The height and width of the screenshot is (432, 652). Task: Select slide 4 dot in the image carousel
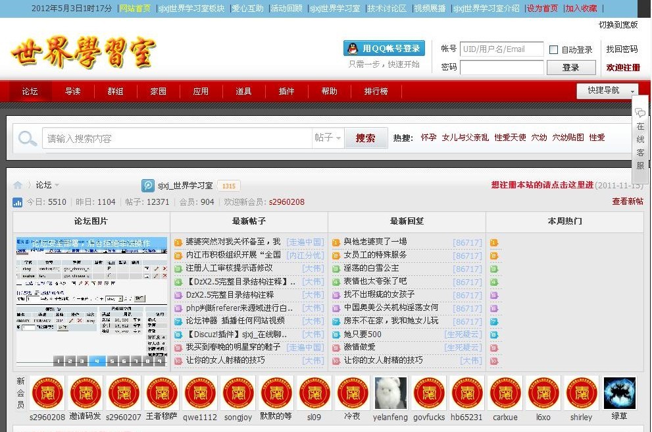pos(96,361)
